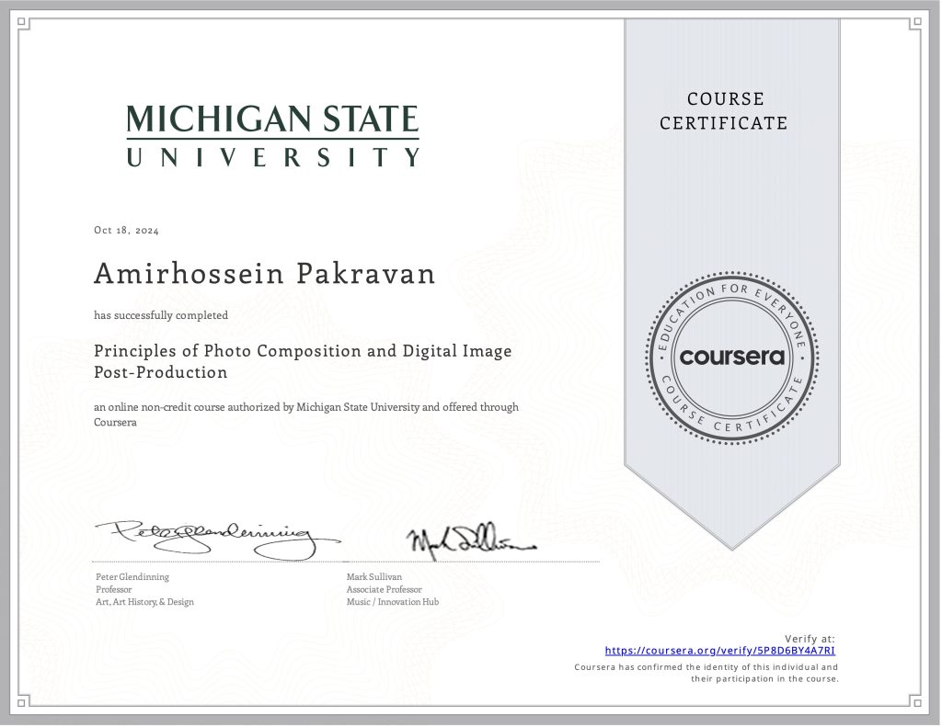Click Mark Sullivan's signature
This screenshot has width=942, height=727.
(471, 541)
